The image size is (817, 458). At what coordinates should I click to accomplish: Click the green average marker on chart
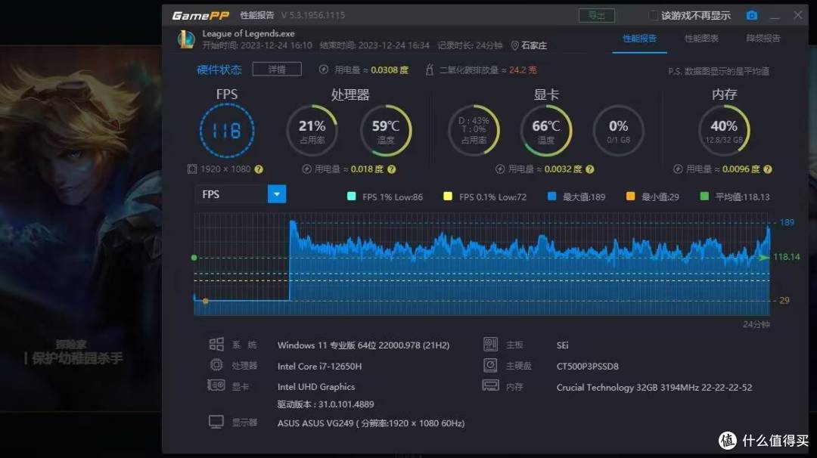(194, 258)
